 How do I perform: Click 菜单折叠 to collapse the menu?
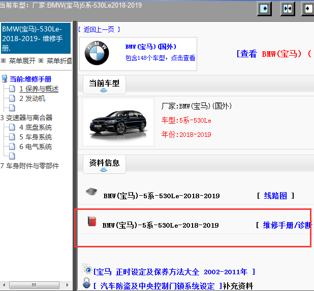coord(59,60)
